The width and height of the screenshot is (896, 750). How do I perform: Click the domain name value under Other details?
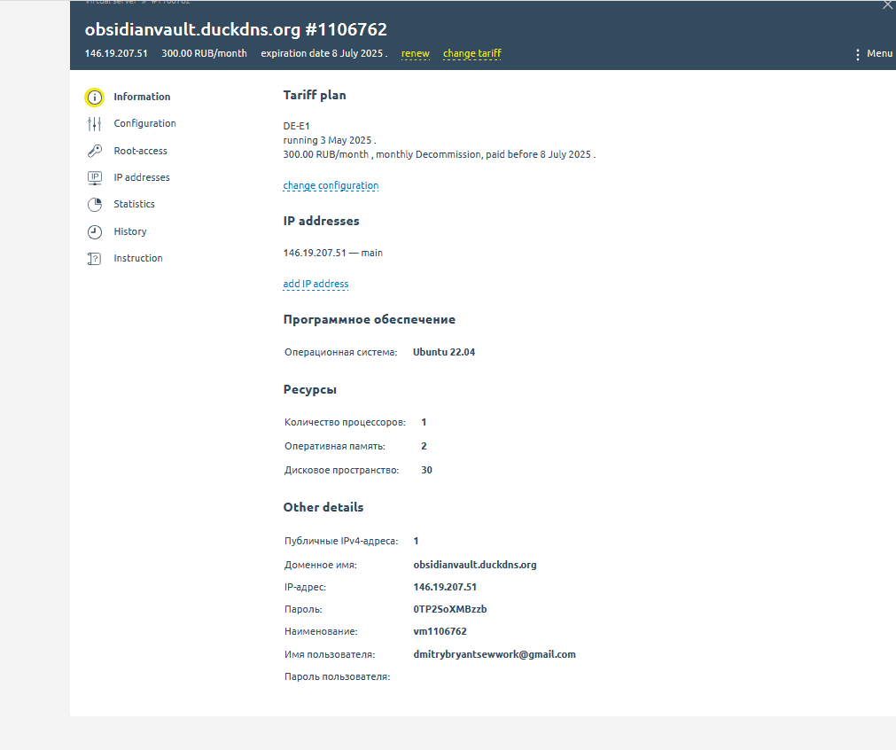pos(474,565)
